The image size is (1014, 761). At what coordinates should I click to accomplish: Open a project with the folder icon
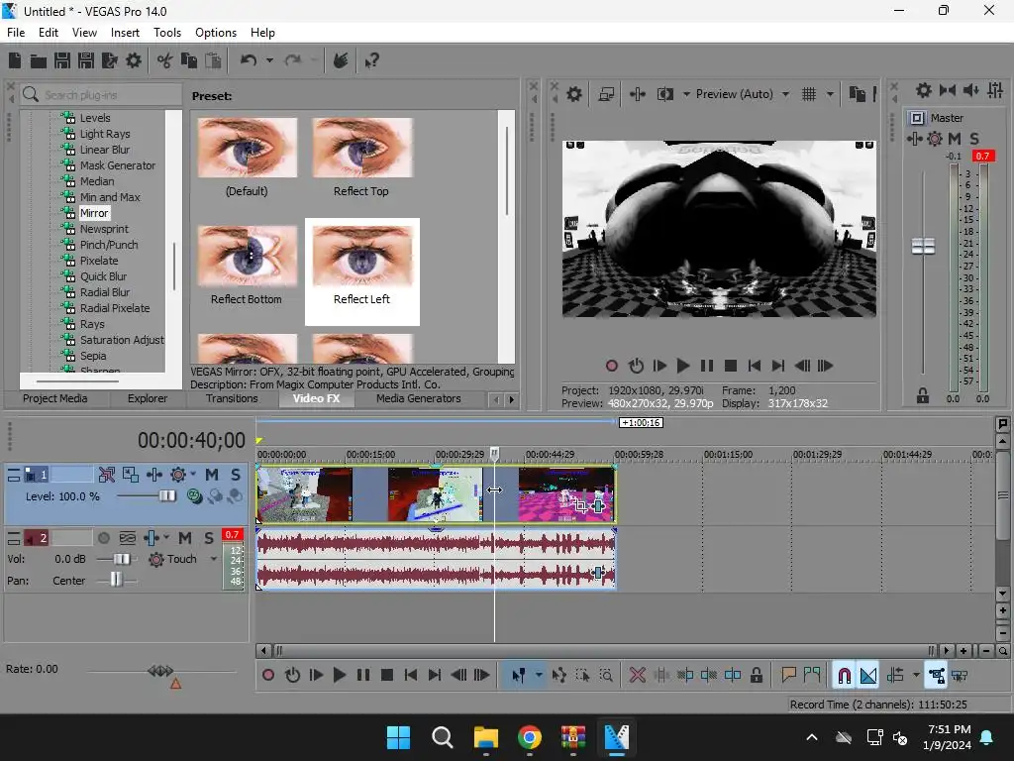(x=39, y=60)
